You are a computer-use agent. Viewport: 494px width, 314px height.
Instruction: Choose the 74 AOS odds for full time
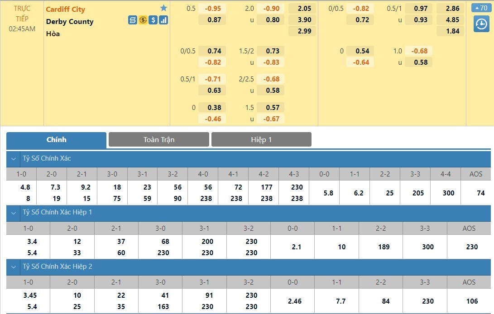pos(481,193)
